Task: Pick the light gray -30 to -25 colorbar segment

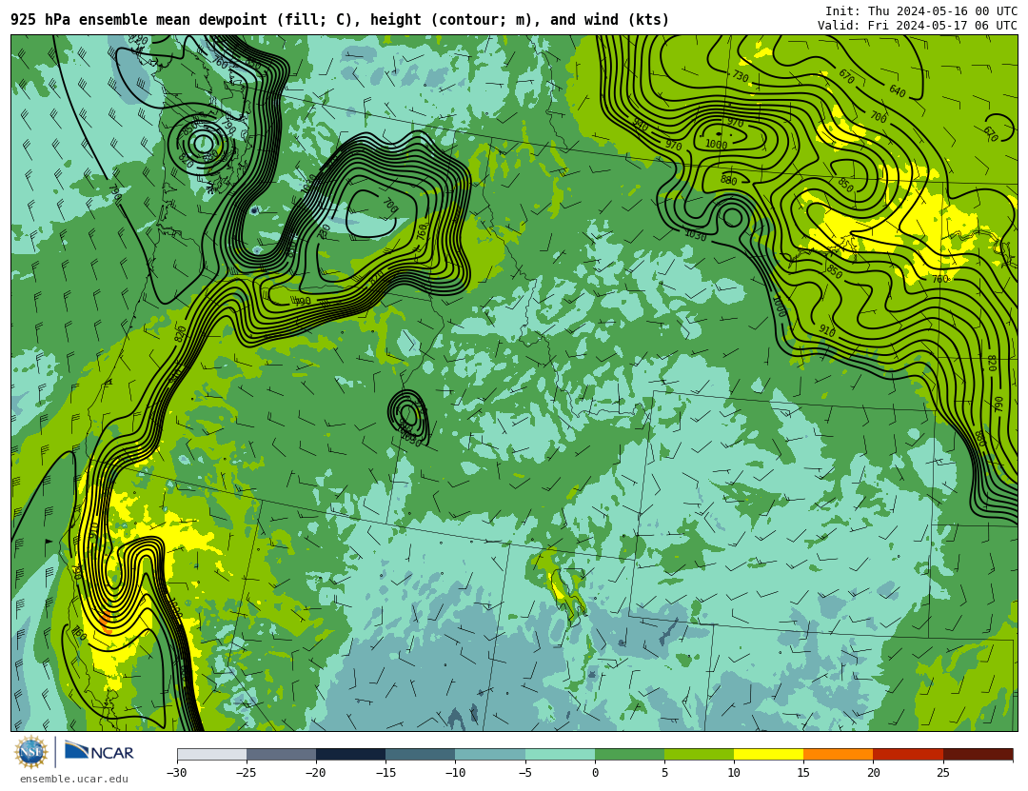Action: (211, 755)
